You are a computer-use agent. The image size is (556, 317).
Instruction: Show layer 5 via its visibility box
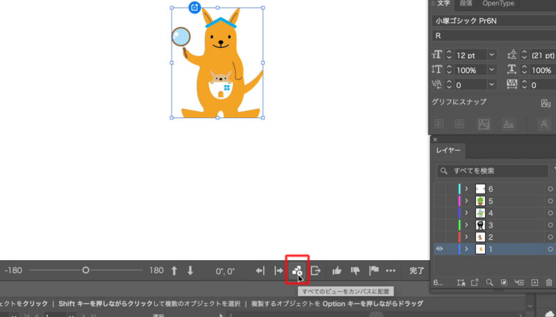[439, 200]
